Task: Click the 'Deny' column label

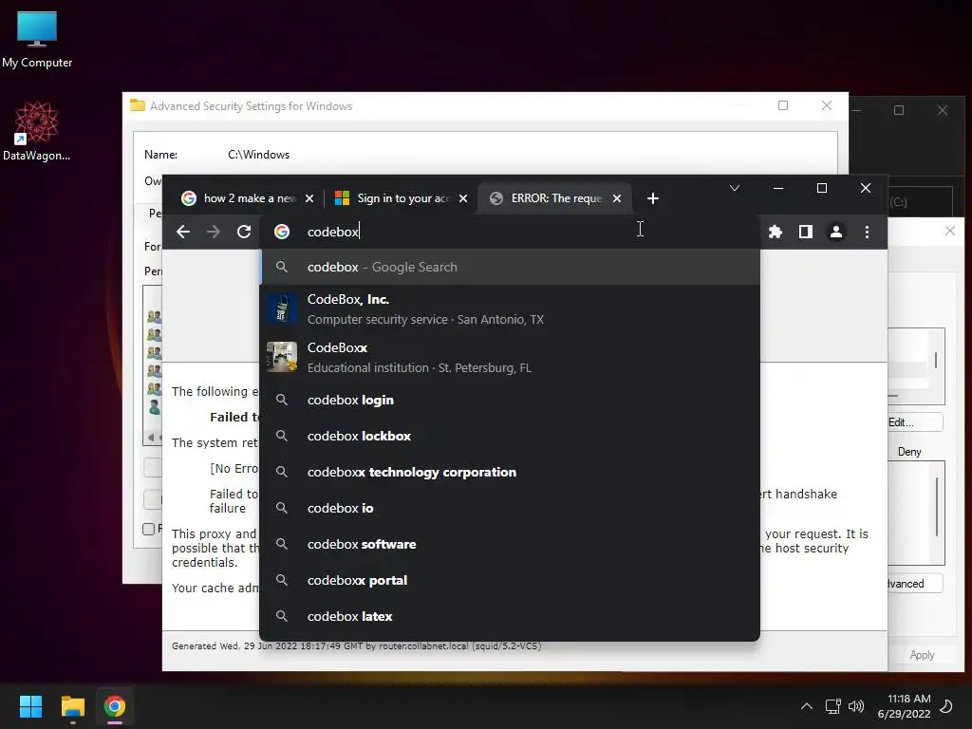Action: click(x=909, y=452)
